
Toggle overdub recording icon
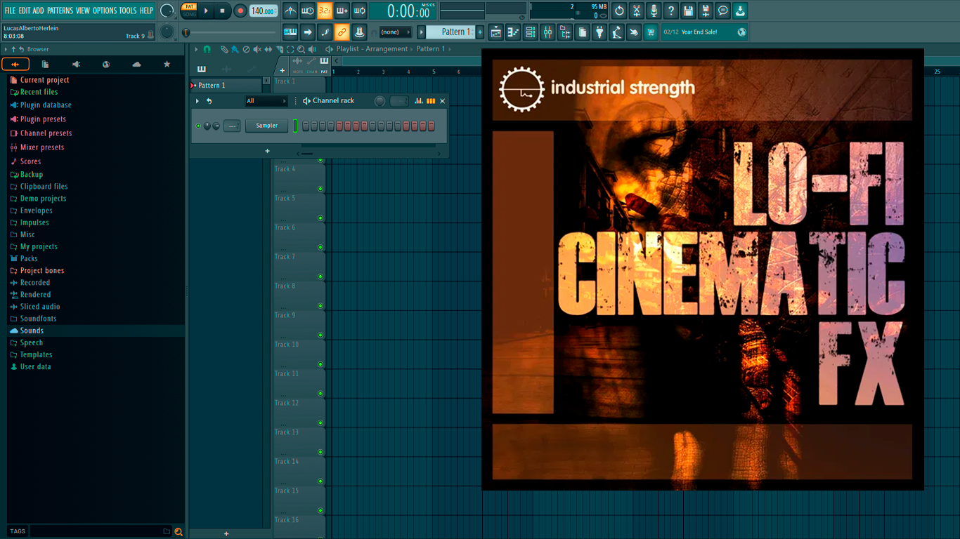342,11
